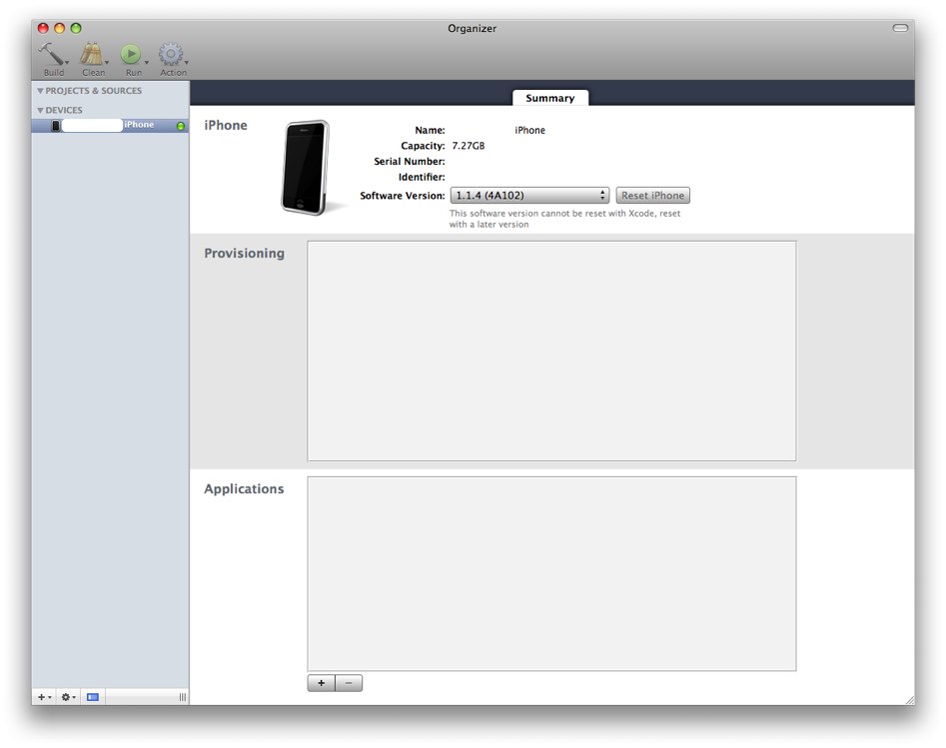Collapse the Projects & Sources section
946x748 pixels.
40,91
